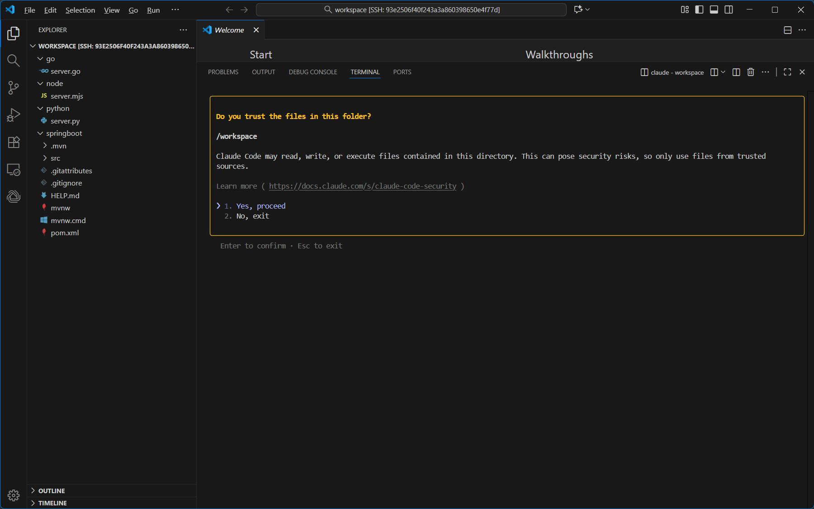814x509 pixels.
Task: Open the Search view in activity bar
Action: (14, 61)
